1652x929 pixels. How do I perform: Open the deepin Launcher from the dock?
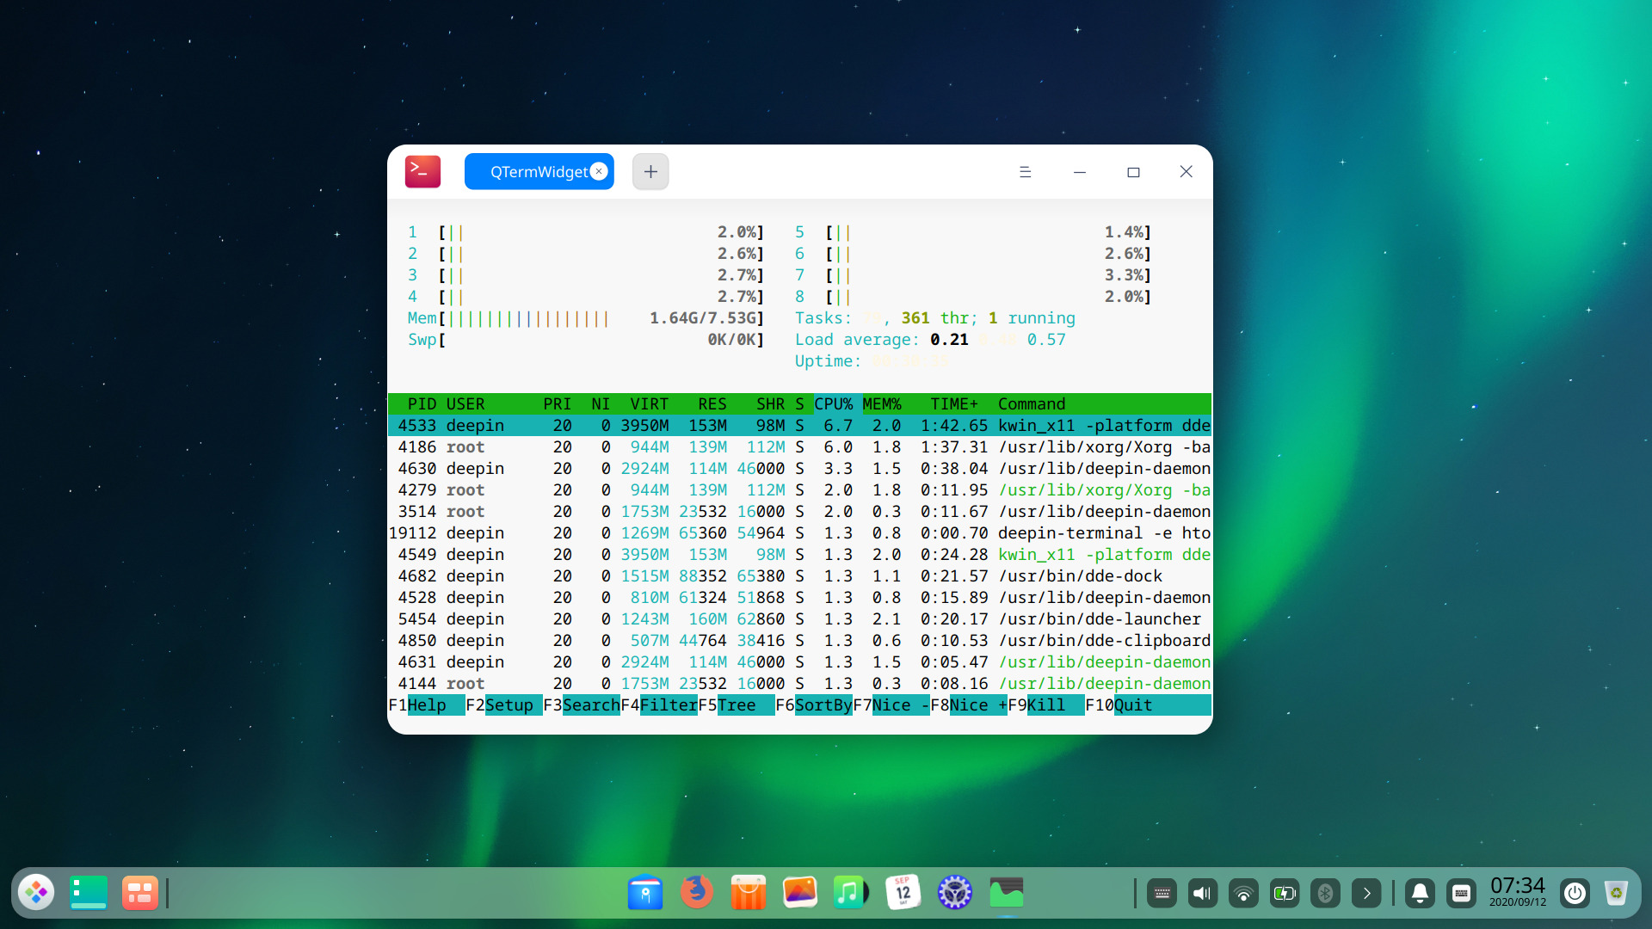(x=36, y=892)
